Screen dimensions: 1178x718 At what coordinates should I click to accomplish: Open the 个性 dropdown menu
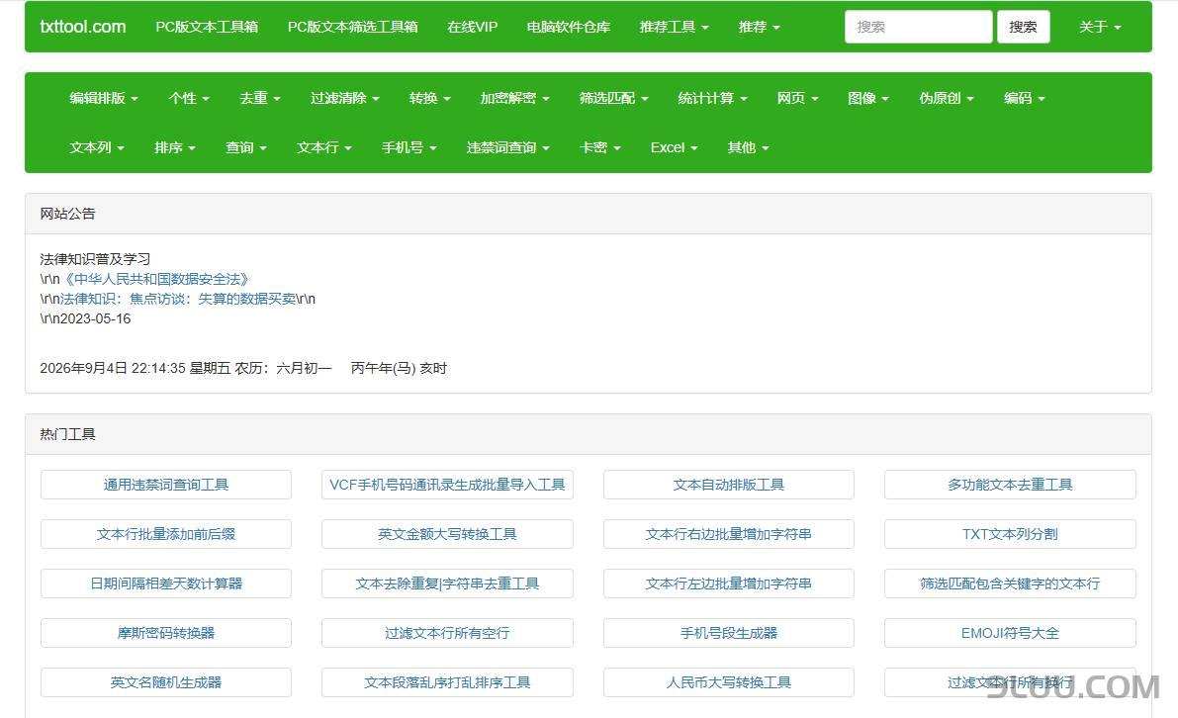pyautogui.click(x=189, y=98)
